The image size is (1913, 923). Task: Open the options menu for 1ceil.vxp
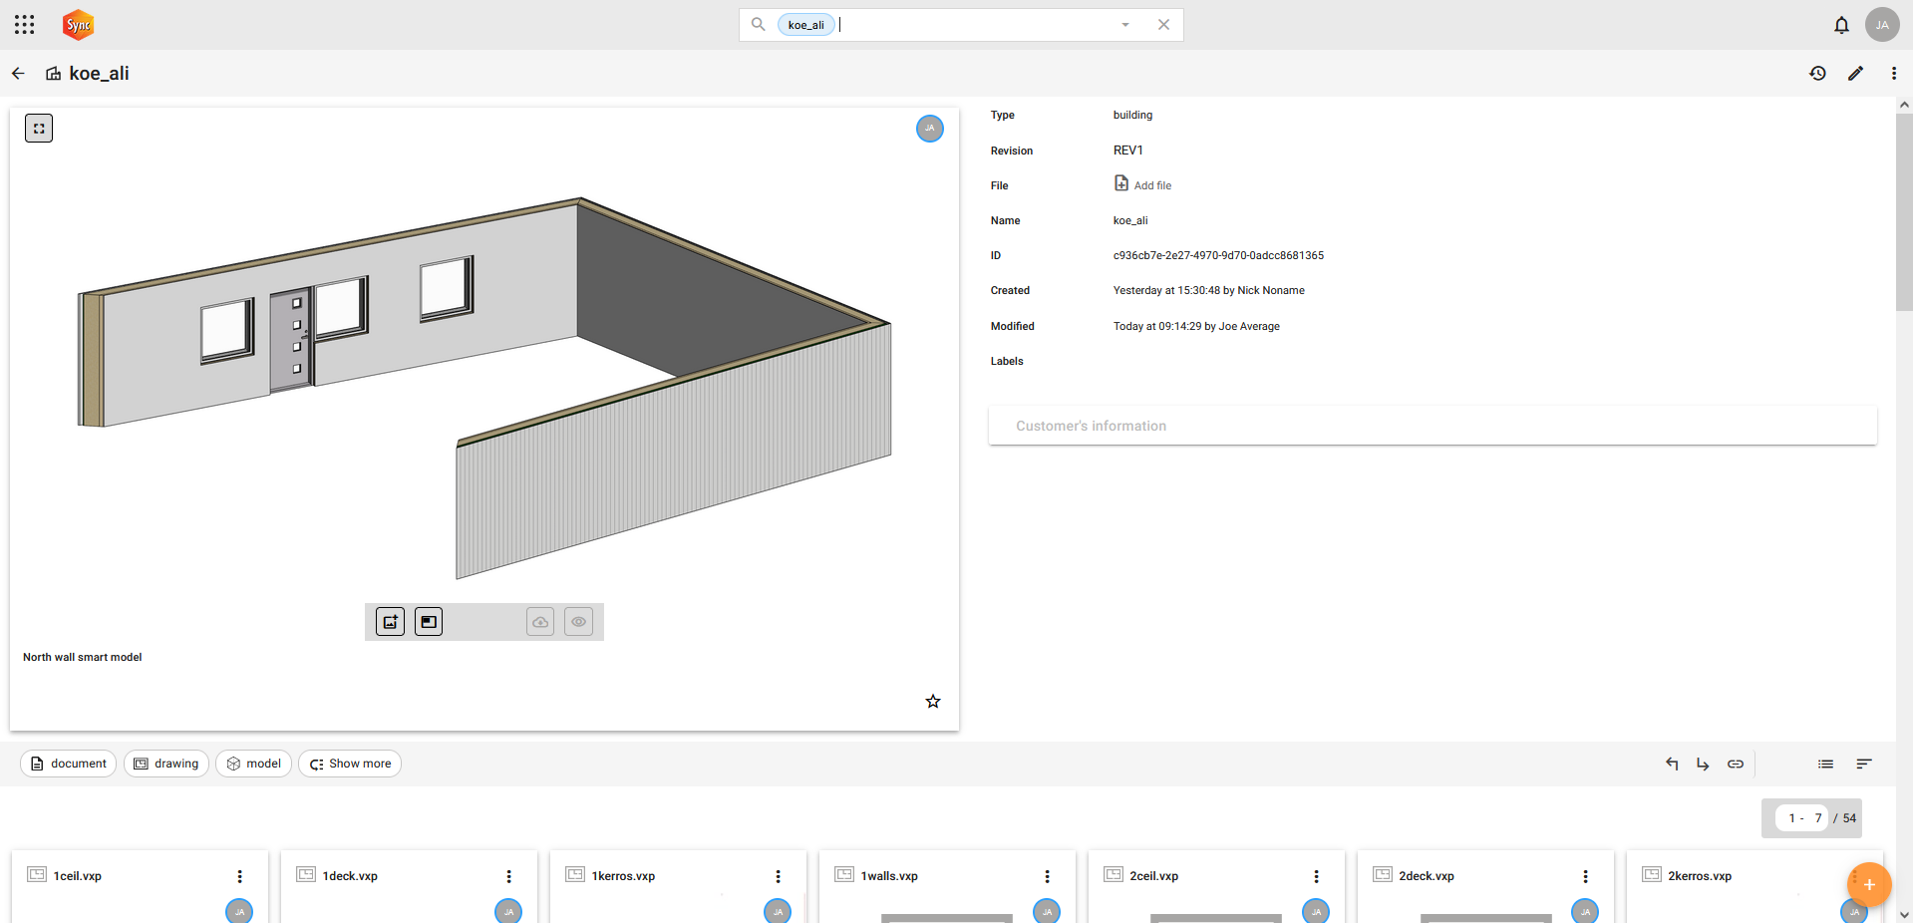pos(239,876)
